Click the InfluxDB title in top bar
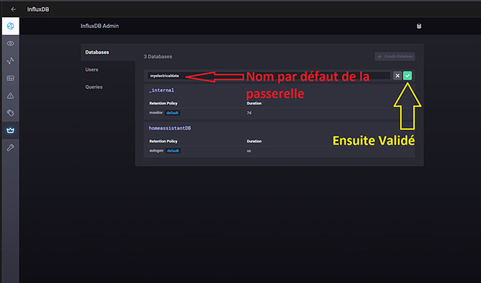 point(38,9)
